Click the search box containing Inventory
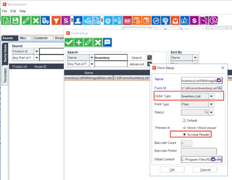 click(x=111, y=58)
